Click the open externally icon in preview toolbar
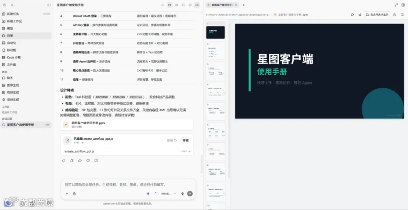Image resolution: width=408 pixels, height=210 pixels. tap(360, 15)
